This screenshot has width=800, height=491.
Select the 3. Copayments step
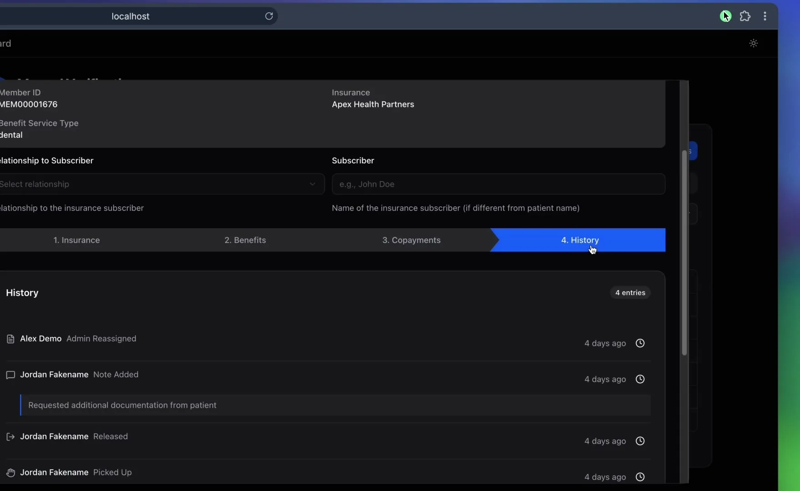(411, 240)
